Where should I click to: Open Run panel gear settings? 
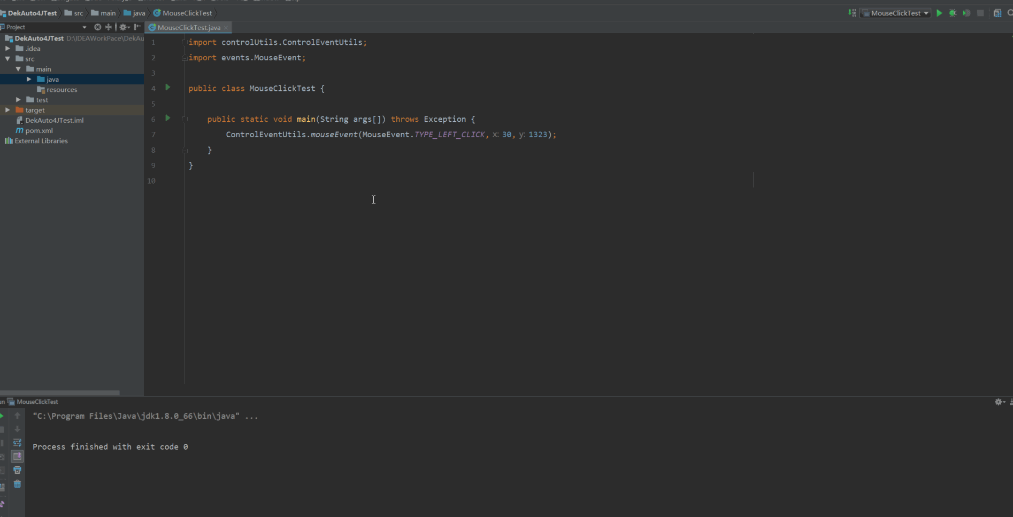pyautogui.click(x=999, y=402)
